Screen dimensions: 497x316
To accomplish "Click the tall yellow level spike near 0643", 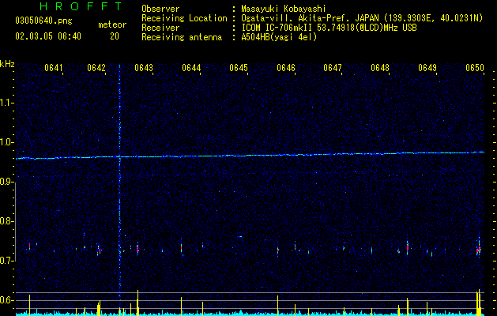I will (x=137, y=303).
